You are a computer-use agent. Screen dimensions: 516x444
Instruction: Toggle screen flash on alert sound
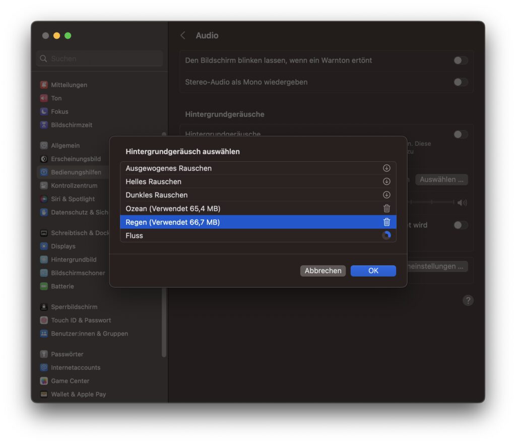pos(461,60)
